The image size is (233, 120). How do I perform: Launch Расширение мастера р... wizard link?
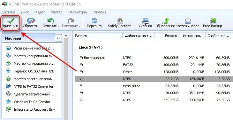(x=34, y=48)
